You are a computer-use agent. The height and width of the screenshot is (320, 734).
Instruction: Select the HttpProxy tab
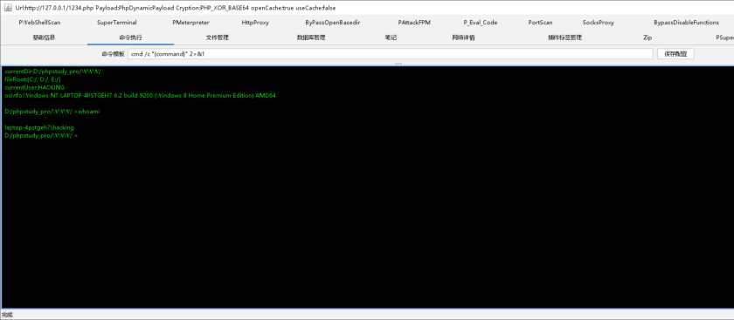tap(255, 23)
